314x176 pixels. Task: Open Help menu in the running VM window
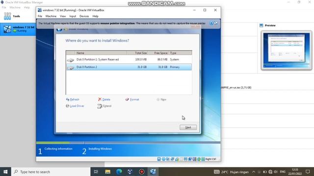pos(95,16)
